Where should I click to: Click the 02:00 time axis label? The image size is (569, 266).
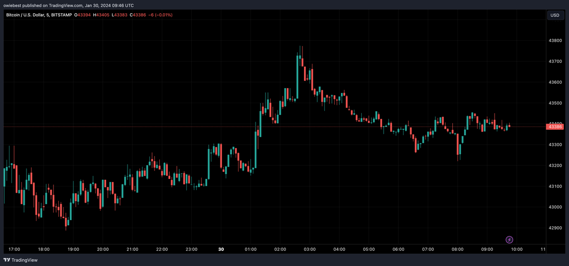(280, 249)
